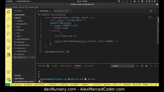Image resolution: width=164 pixels, height=92 pixels.
Task: Open the Remote Explorer icon
Action: (8, 41)
